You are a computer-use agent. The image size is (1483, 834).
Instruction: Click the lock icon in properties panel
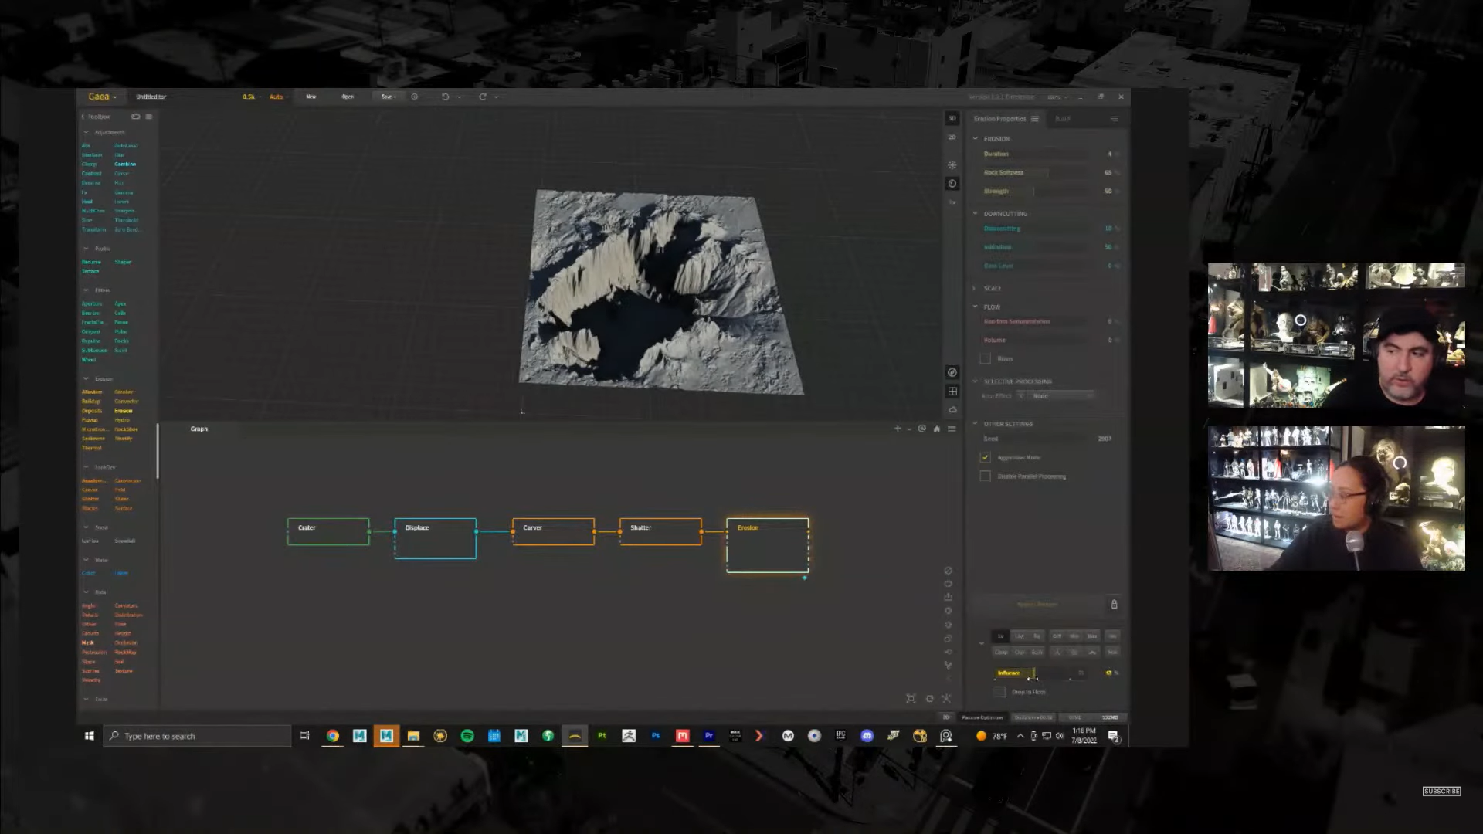[x=1114, y=605]
